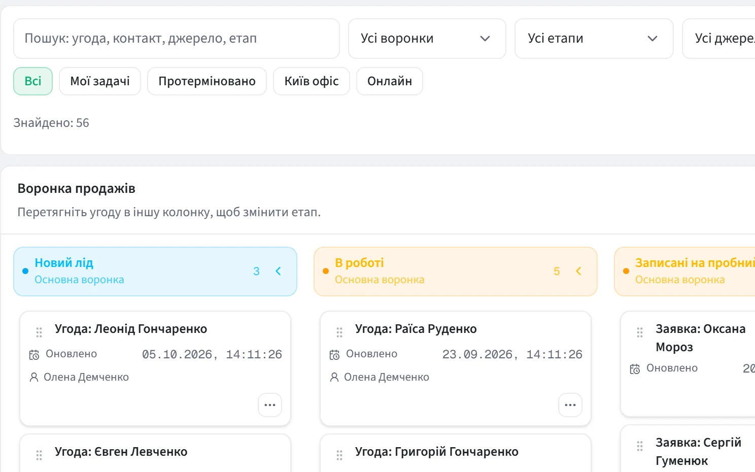
Task: Open deal Угода: Раїса Руденко
Action: pos(416,329)
